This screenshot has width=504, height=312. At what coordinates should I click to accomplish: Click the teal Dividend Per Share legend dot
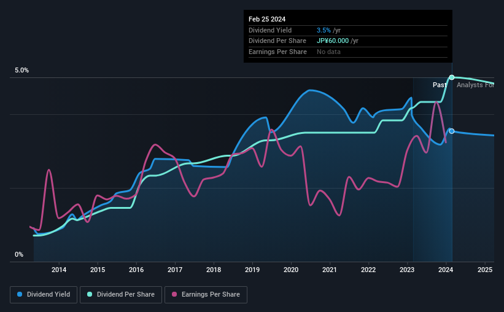point(90,294)
